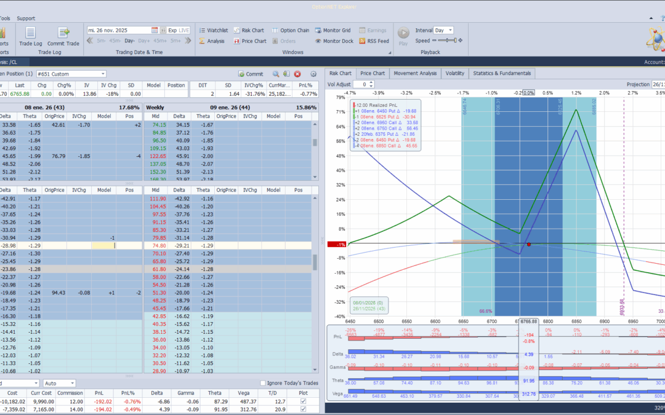Open the Monitor Grid window

[x=333, y=31]
